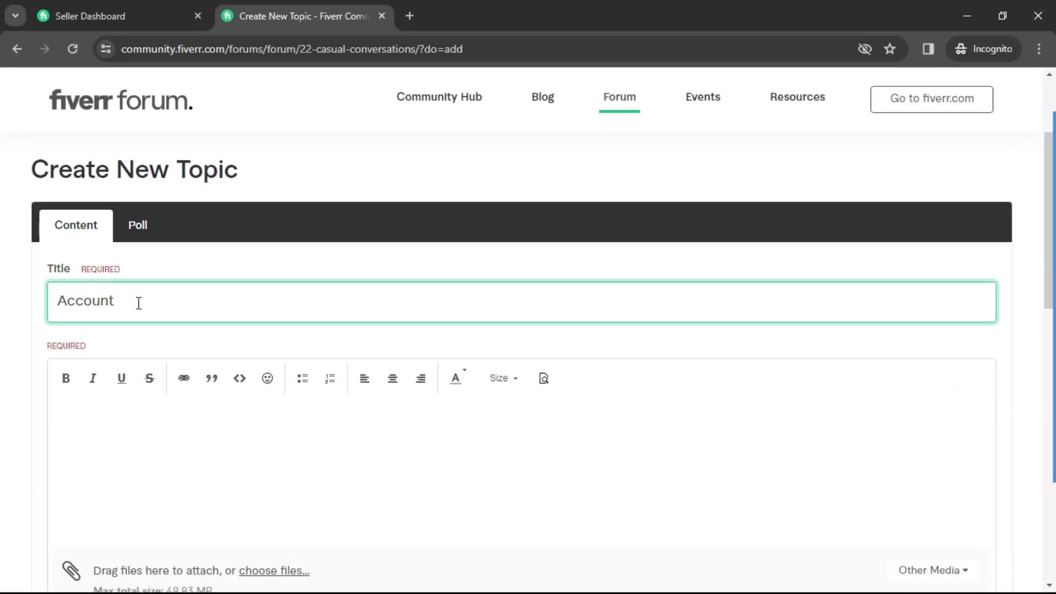
Task: Expand the Size text dropdown
Action: pyautogui.click(x=503, y=378)
